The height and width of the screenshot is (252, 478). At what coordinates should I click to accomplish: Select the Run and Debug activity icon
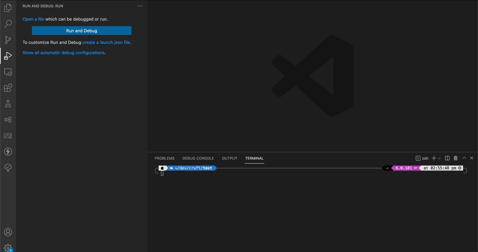point(8,56)
